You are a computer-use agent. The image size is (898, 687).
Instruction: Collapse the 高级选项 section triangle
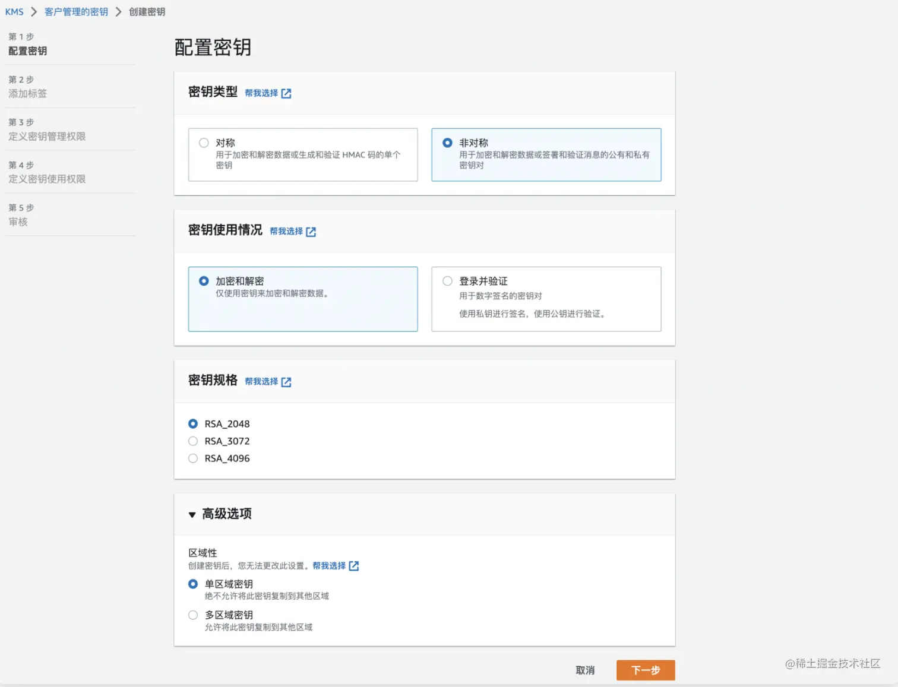coord(192,515)
